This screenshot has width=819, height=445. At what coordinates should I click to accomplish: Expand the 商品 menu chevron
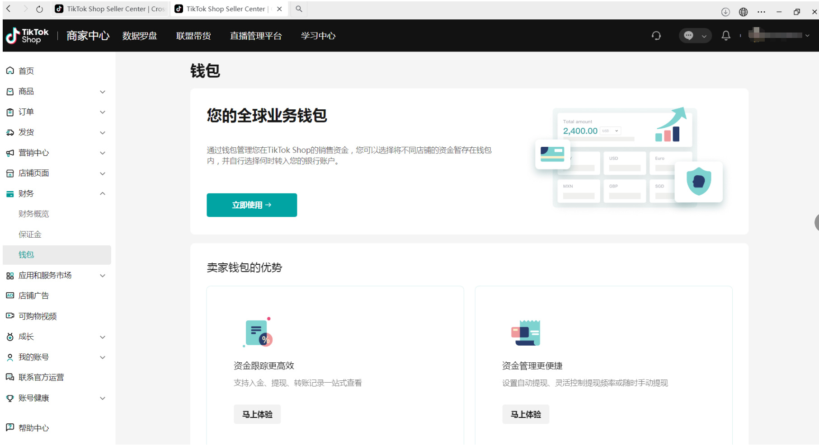[103, 92]
